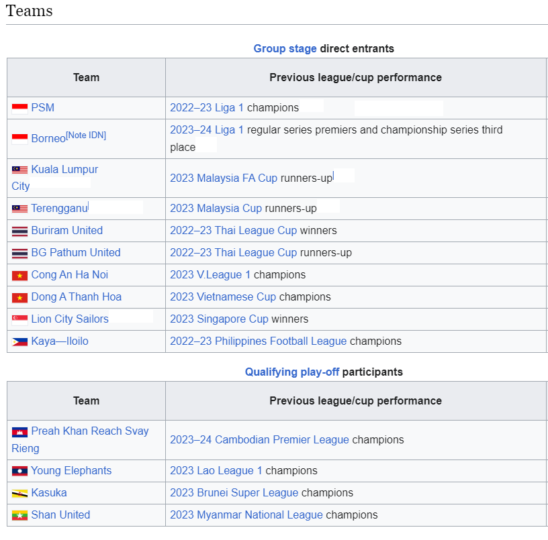Open the Kuala Lumpur City team link

55,178
